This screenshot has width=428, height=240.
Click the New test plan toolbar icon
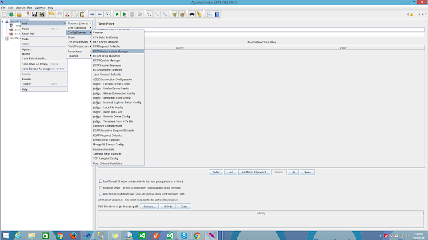(x=4, y=14)
